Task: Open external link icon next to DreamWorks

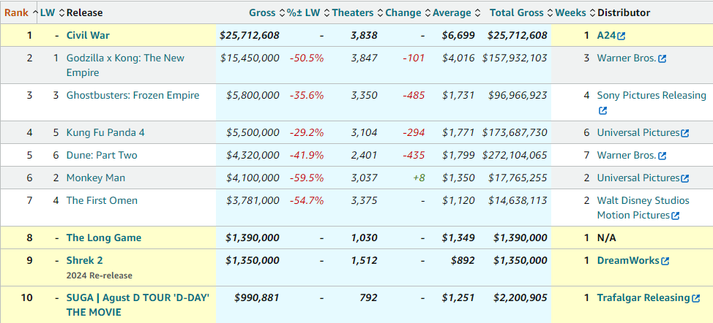Action: (x=663, y=261)
